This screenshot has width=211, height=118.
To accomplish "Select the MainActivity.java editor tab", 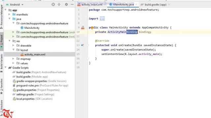I will [x=123, y=5].
